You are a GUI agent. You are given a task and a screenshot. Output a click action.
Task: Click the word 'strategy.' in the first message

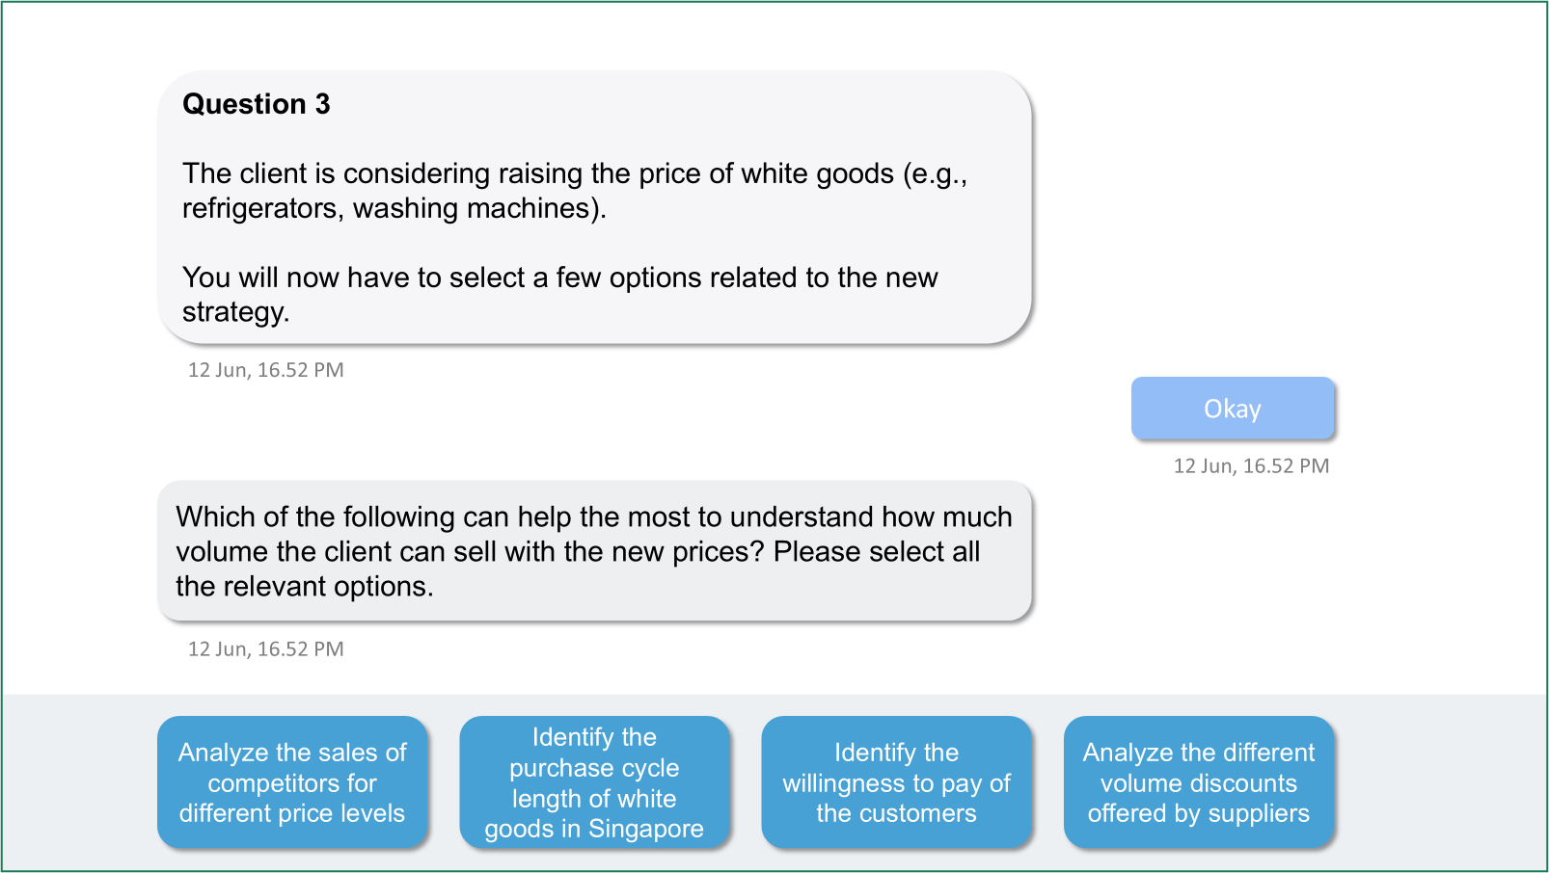coord(235,312)
